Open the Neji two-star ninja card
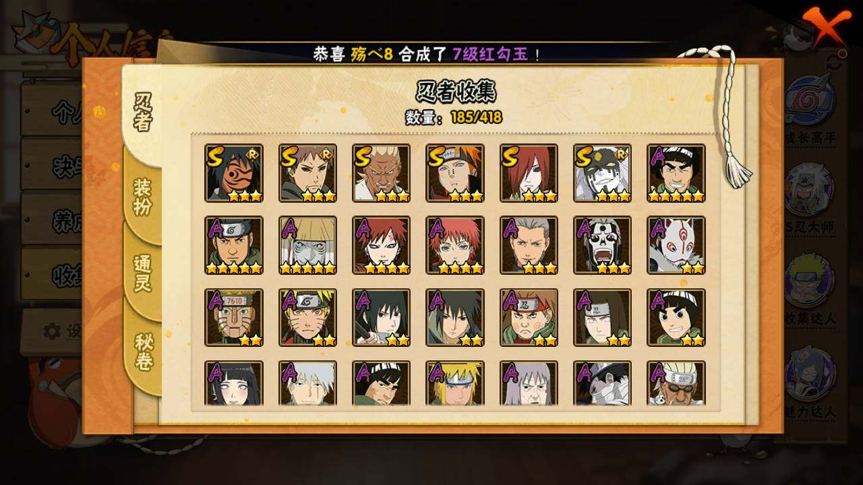The height and width of the screenshot is (485, 863). 603,317
